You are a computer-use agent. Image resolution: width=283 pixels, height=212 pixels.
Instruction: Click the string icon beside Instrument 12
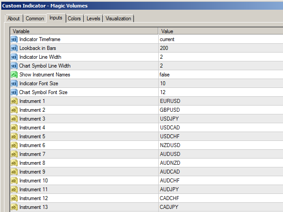[x=14, y=198]
